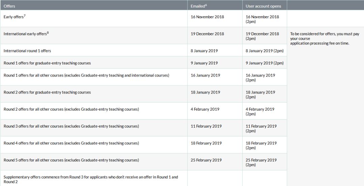Screen dimensions: 364x186
Task: Select the Round 5 offers row label
Action: tap(71, 160)
